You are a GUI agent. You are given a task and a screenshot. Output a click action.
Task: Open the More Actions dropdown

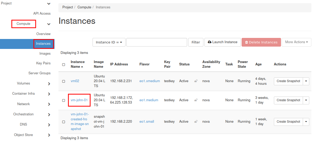click(x=296, y=42)
